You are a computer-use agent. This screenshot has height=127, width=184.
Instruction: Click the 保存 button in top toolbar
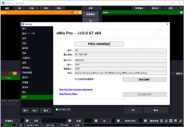click(x=46, y=8)
